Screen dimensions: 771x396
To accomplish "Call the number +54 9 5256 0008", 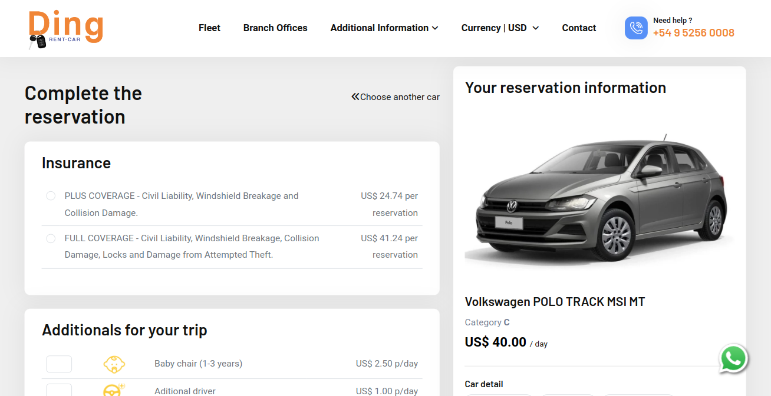I will (x=693, y=33).
